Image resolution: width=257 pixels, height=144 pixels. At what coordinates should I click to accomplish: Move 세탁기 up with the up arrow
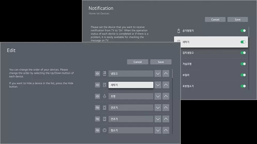[x=166, y=85]
